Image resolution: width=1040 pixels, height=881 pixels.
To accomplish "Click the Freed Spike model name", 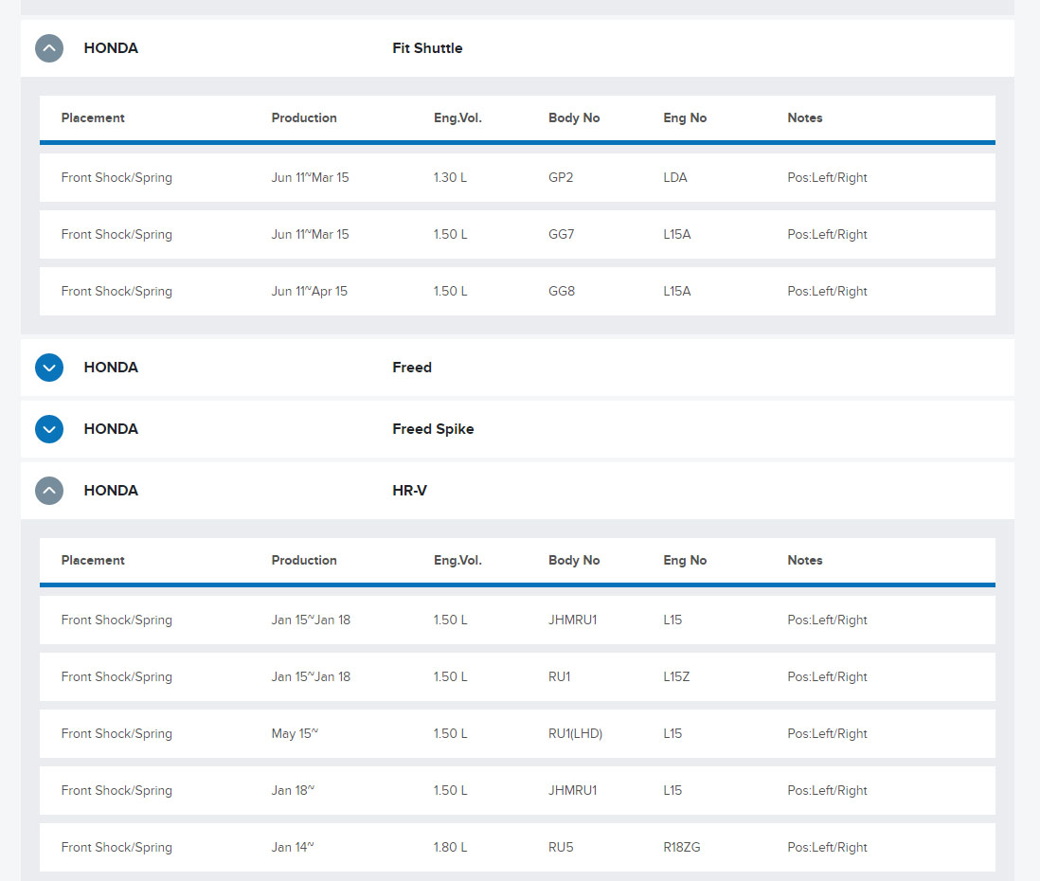I will click(433, 429).
